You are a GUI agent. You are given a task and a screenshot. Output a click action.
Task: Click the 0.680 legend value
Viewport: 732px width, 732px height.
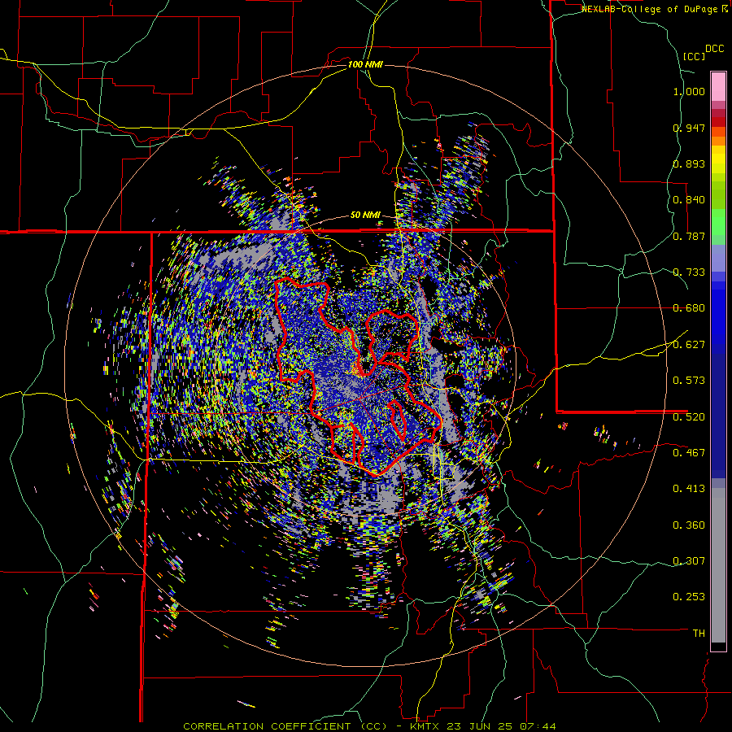[x=689, y=308]
